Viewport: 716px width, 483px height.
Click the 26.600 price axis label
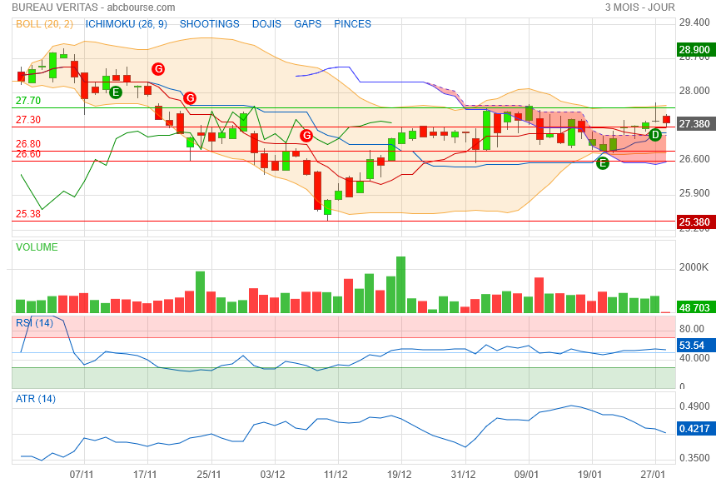coord(694,158)
